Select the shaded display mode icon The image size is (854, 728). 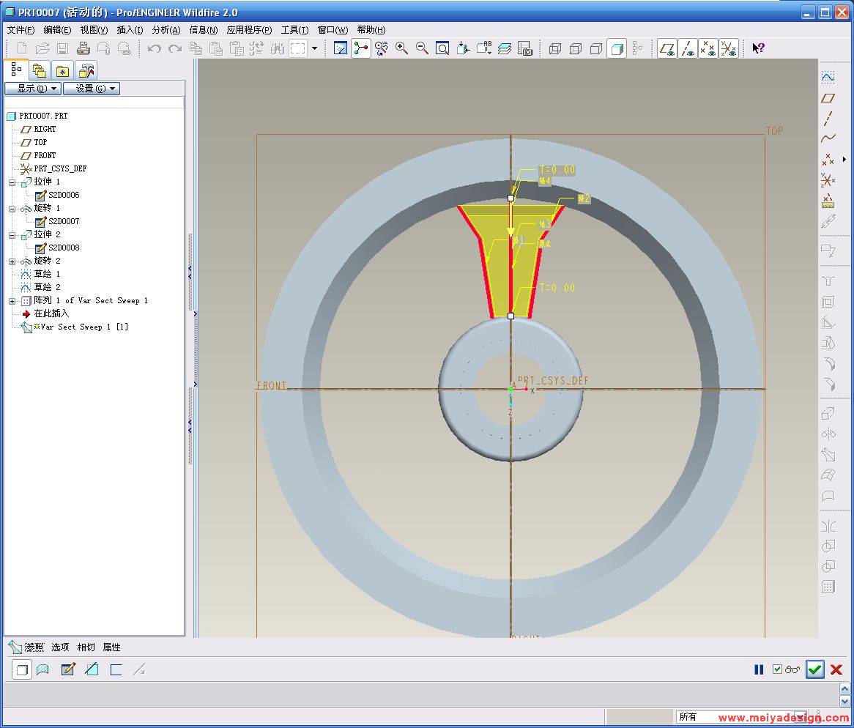617,48
